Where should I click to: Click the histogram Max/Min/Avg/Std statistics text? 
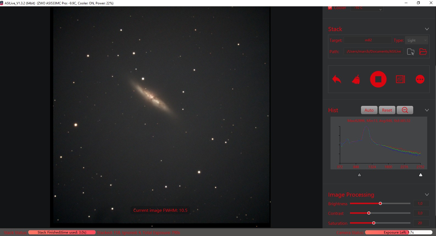pos(379,121)
